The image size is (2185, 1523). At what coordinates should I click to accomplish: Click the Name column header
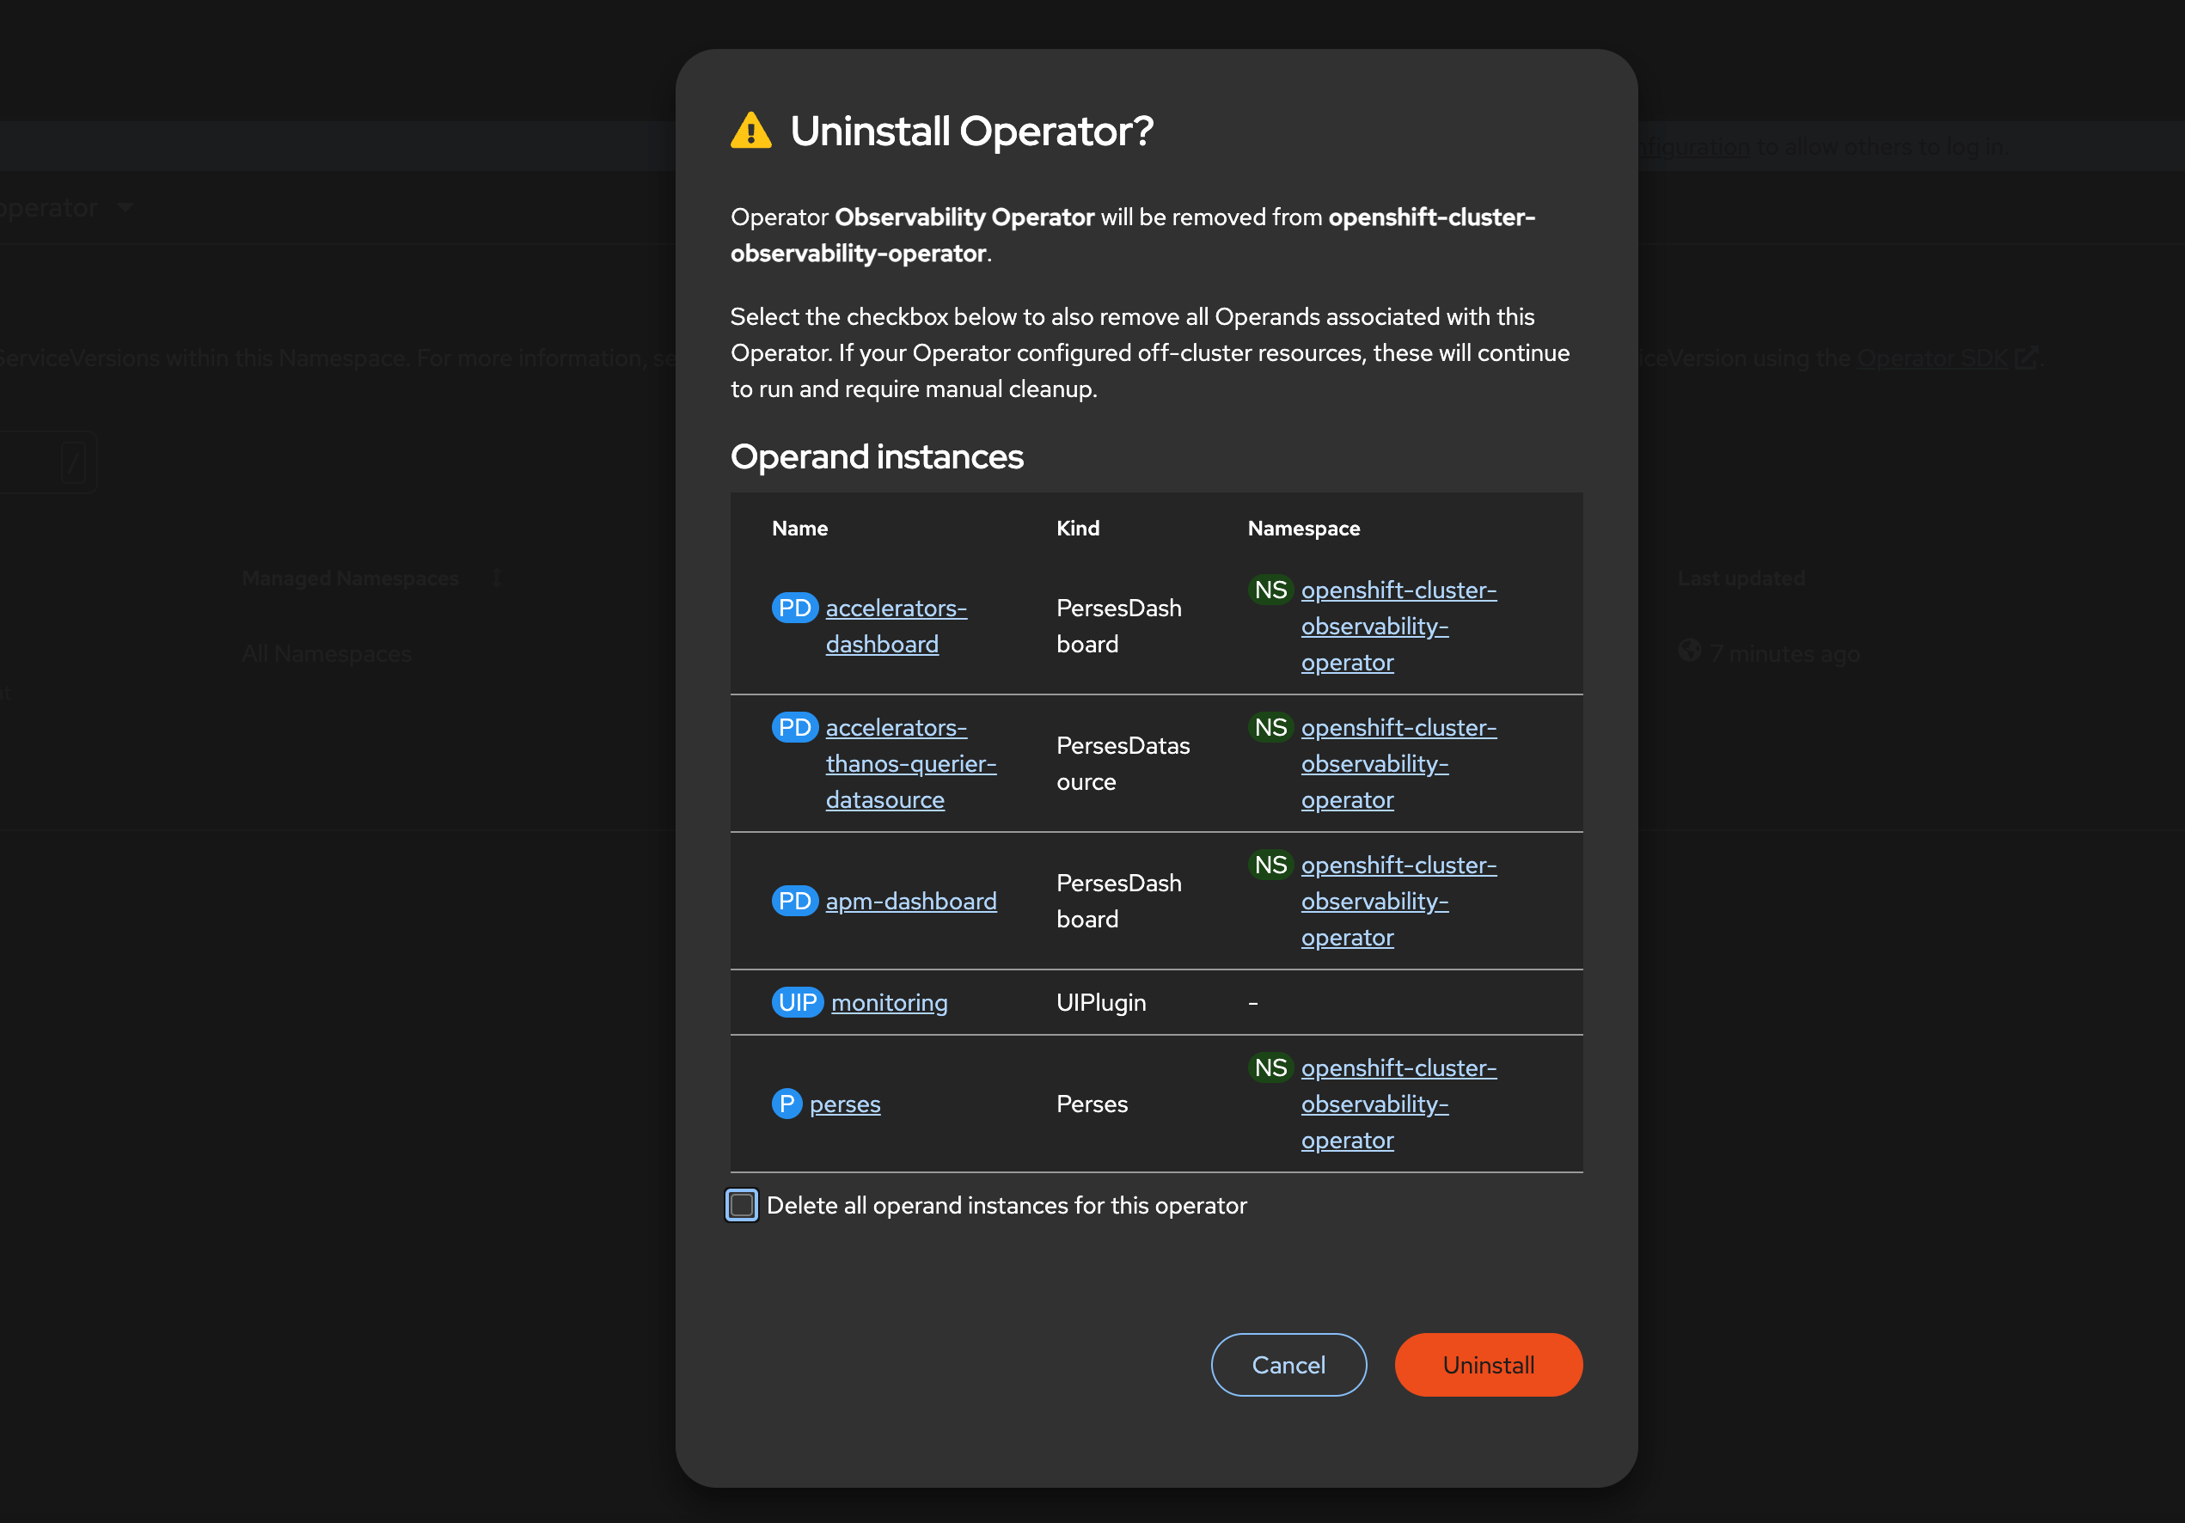pyautogui.click(x=799, y=528)
